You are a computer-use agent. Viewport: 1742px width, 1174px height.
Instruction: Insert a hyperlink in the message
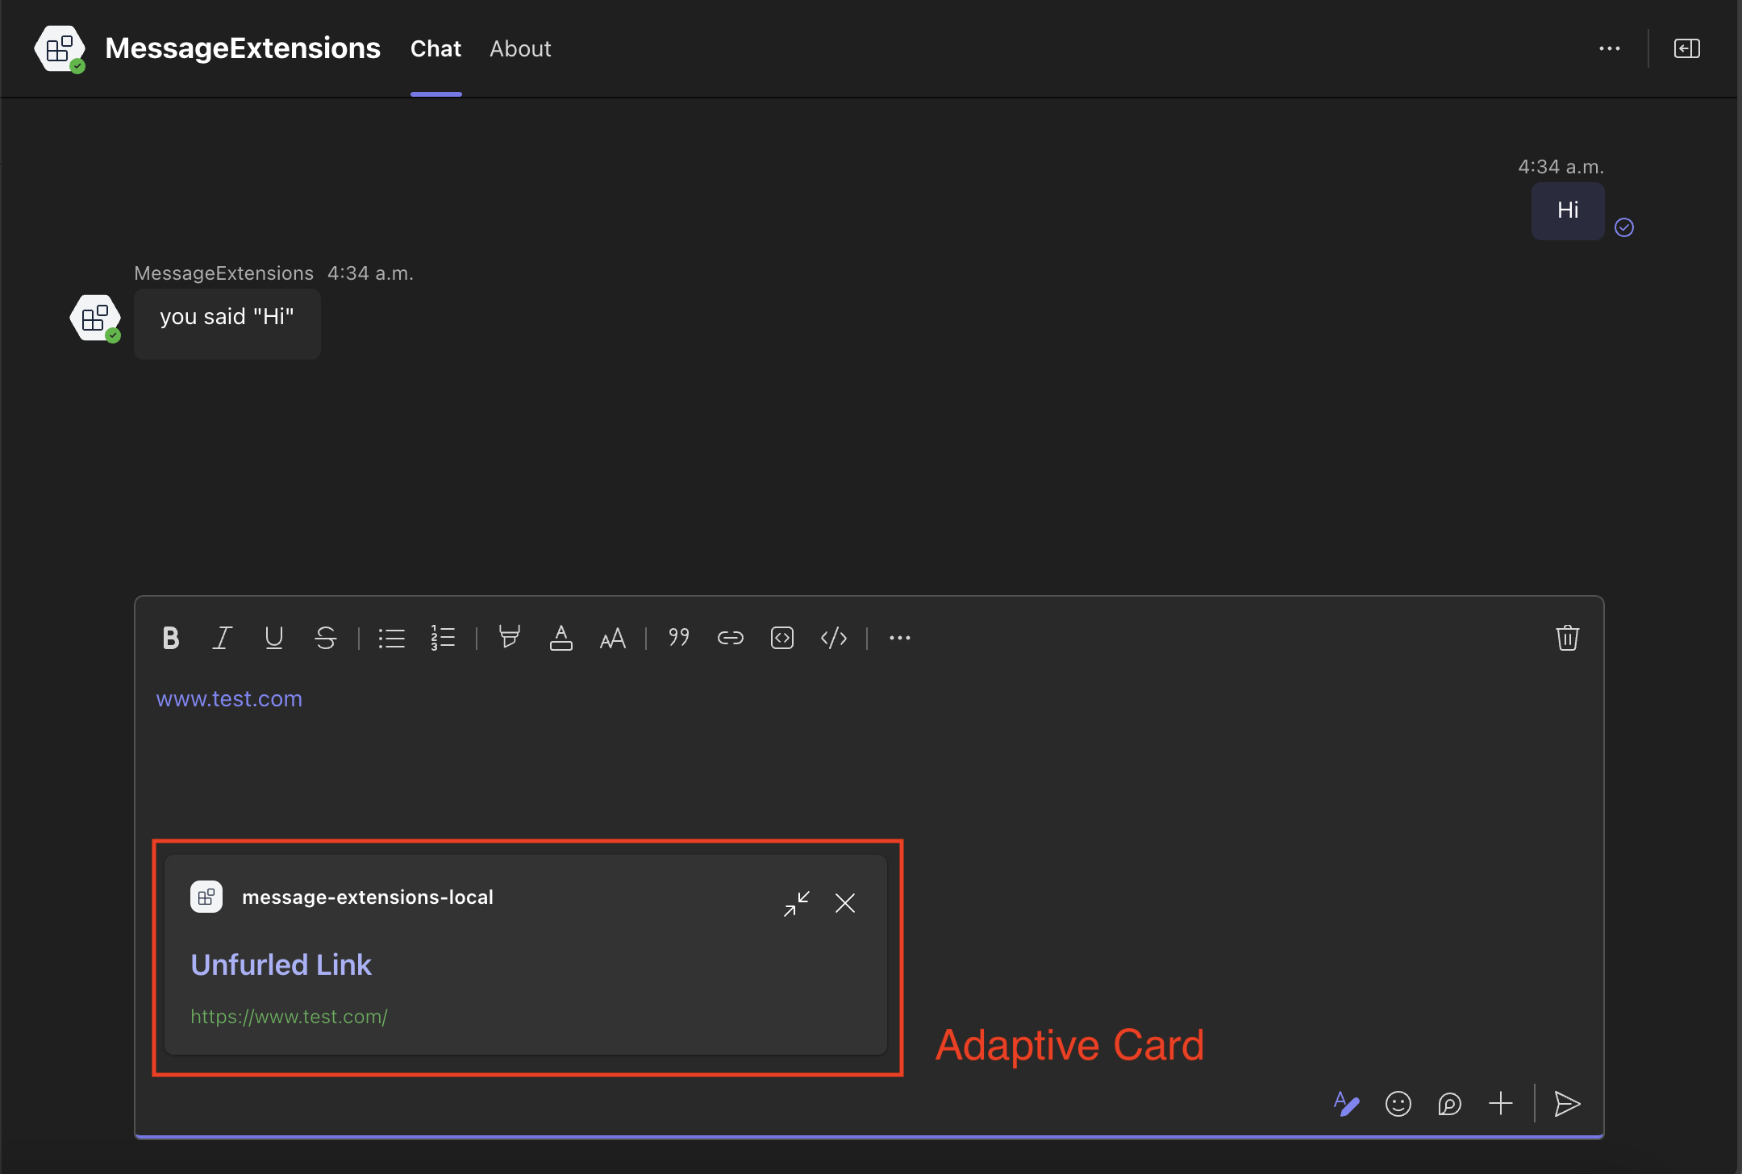[x=729, y=638]
